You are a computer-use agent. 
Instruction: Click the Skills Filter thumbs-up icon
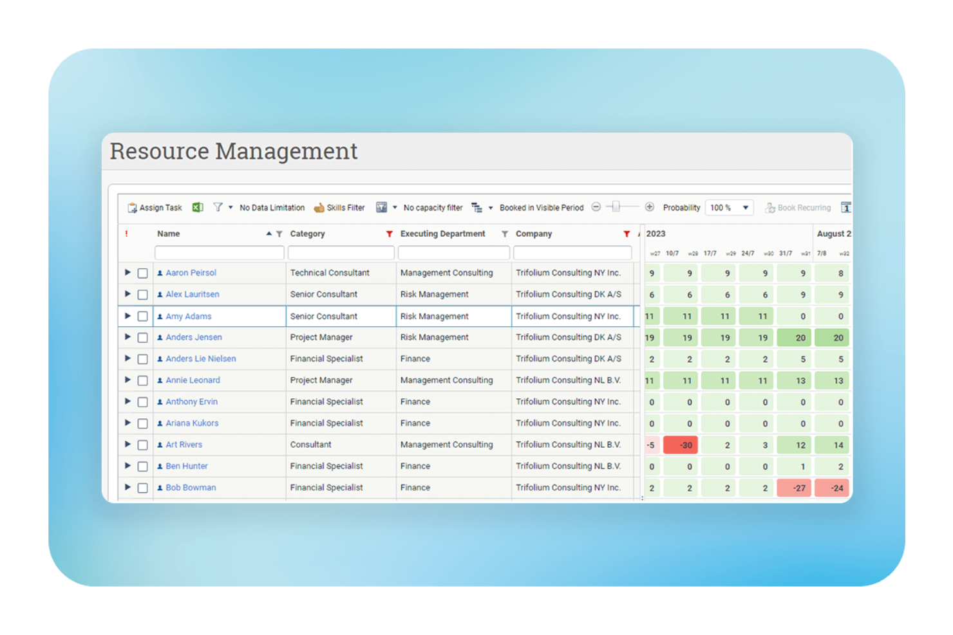(320, 207)
